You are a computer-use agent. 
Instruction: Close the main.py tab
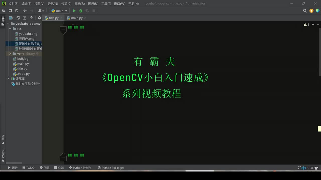(85, 18)
